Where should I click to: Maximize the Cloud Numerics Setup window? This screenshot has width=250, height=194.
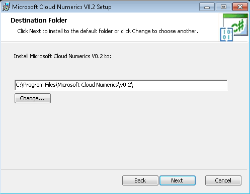tap(223, 7)
